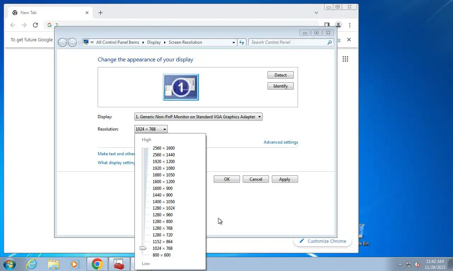Click the Screen Resolution breadcrumb
453x271 pixels.
pos(185,42)
